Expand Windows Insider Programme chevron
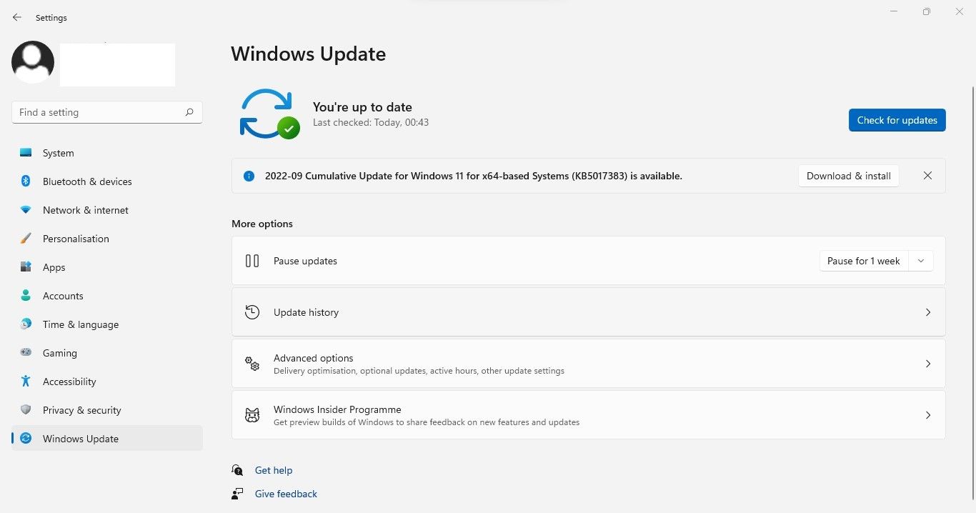 pyautogui.click(x=928, y=415)
